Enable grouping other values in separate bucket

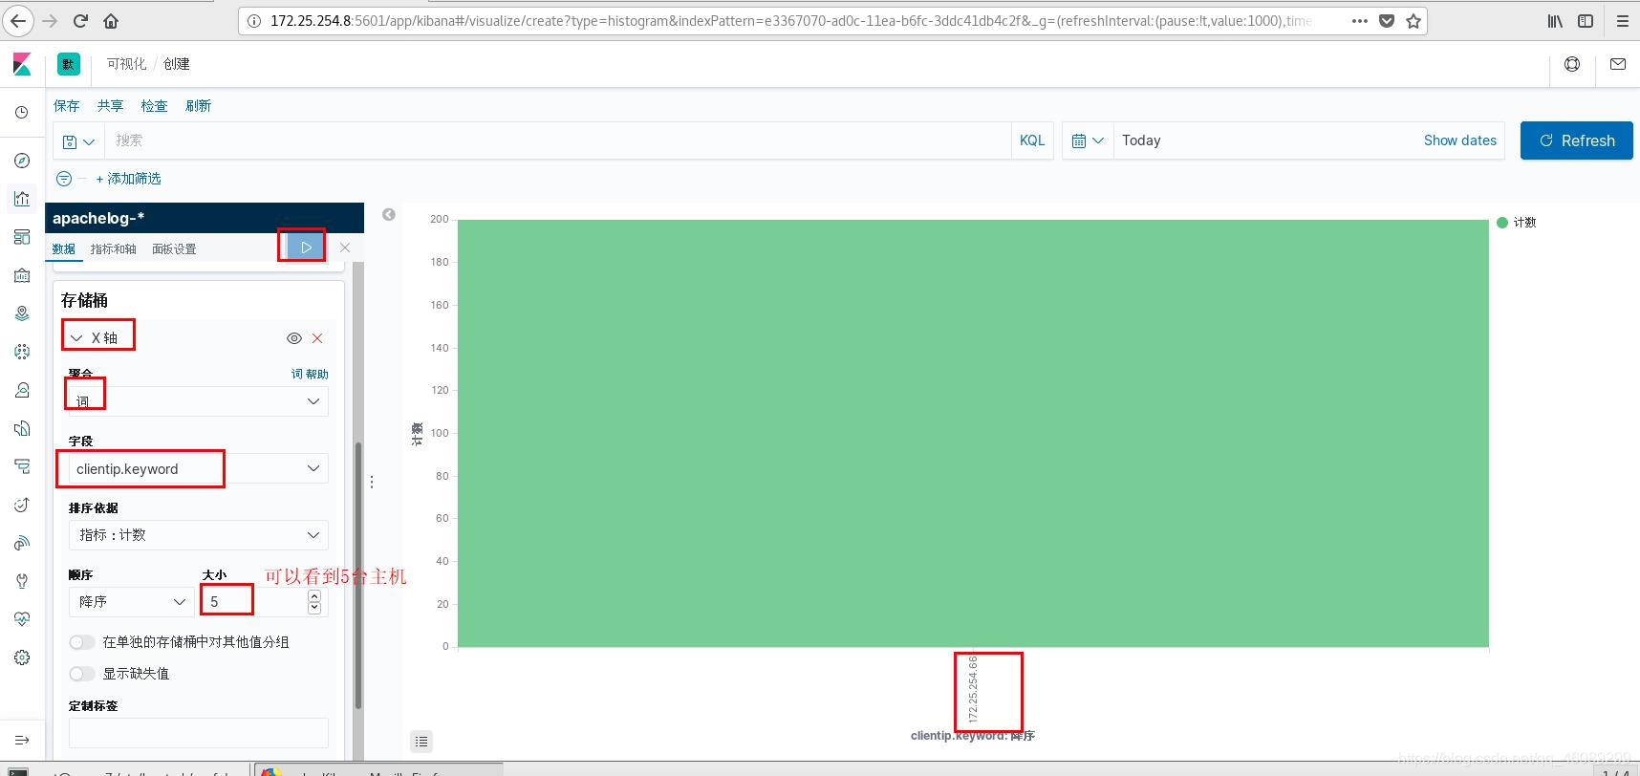[82, 642]
